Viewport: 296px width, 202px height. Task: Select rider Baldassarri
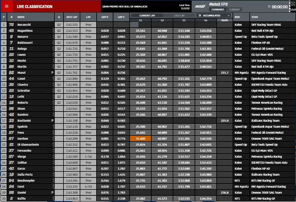coord(25,43)
